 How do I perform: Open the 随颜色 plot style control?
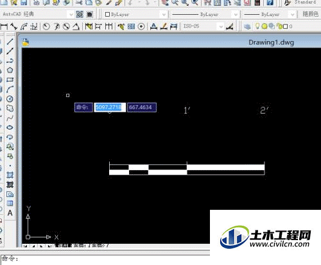pos(310,14)
